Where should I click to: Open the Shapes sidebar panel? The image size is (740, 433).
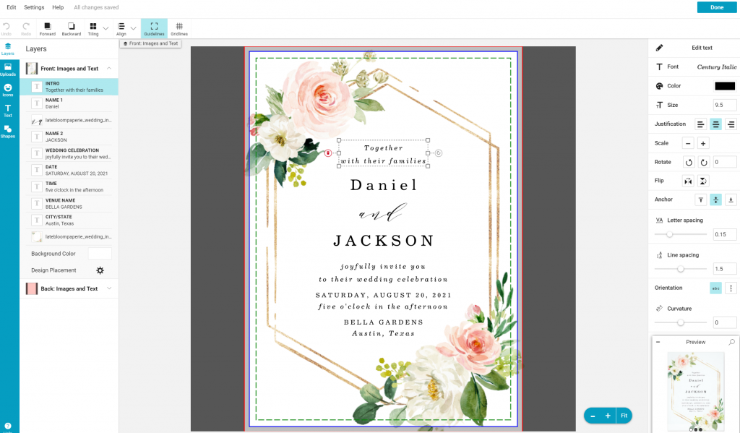click(7, 132)
